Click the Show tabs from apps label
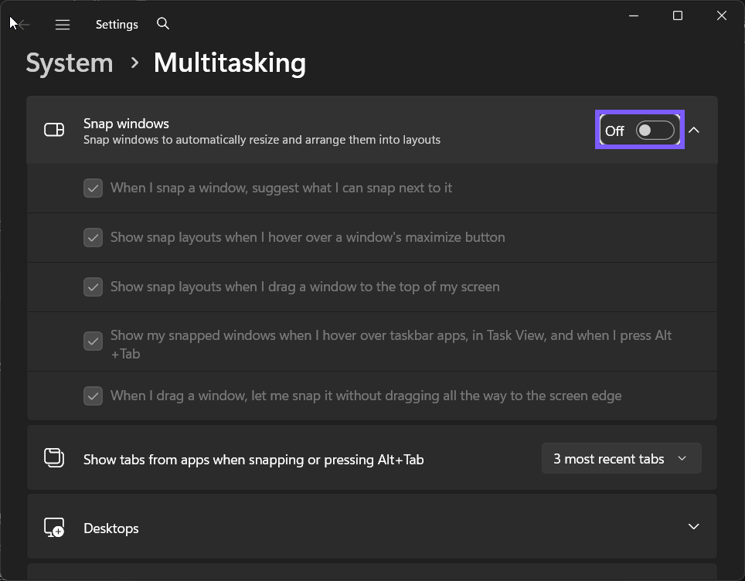745x581 pixels. coord(253,460)
